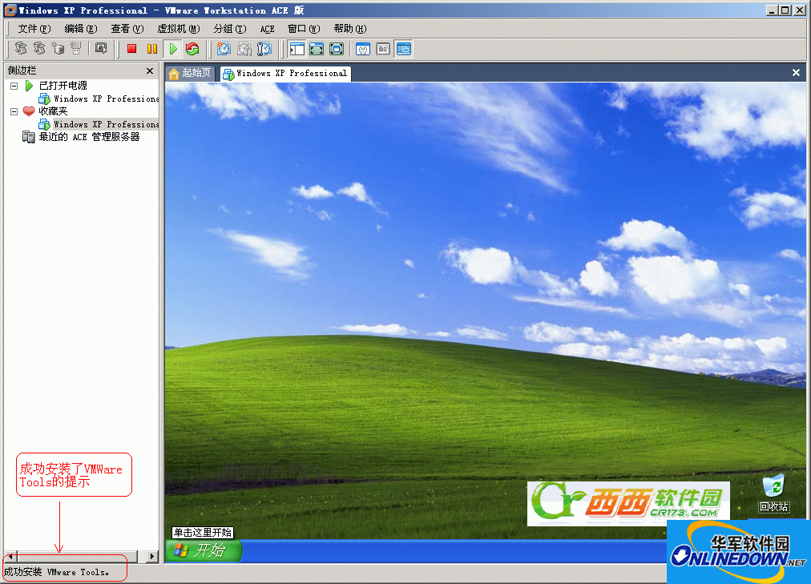Screen dimensions: 811x584
Task: Click the 已打开电源 folder label
Action: point(63,86)
